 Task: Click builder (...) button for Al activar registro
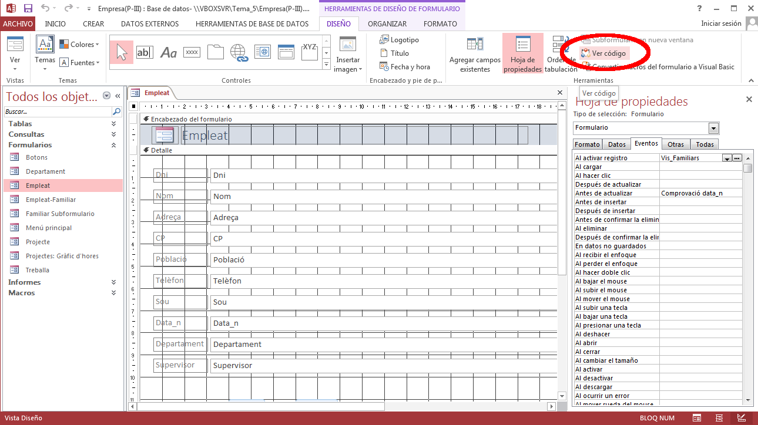point(737,158)
